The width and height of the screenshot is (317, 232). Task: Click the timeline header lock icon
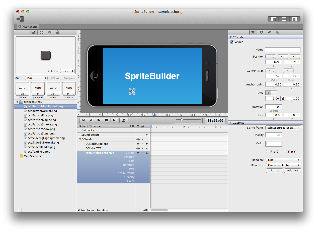142,126
